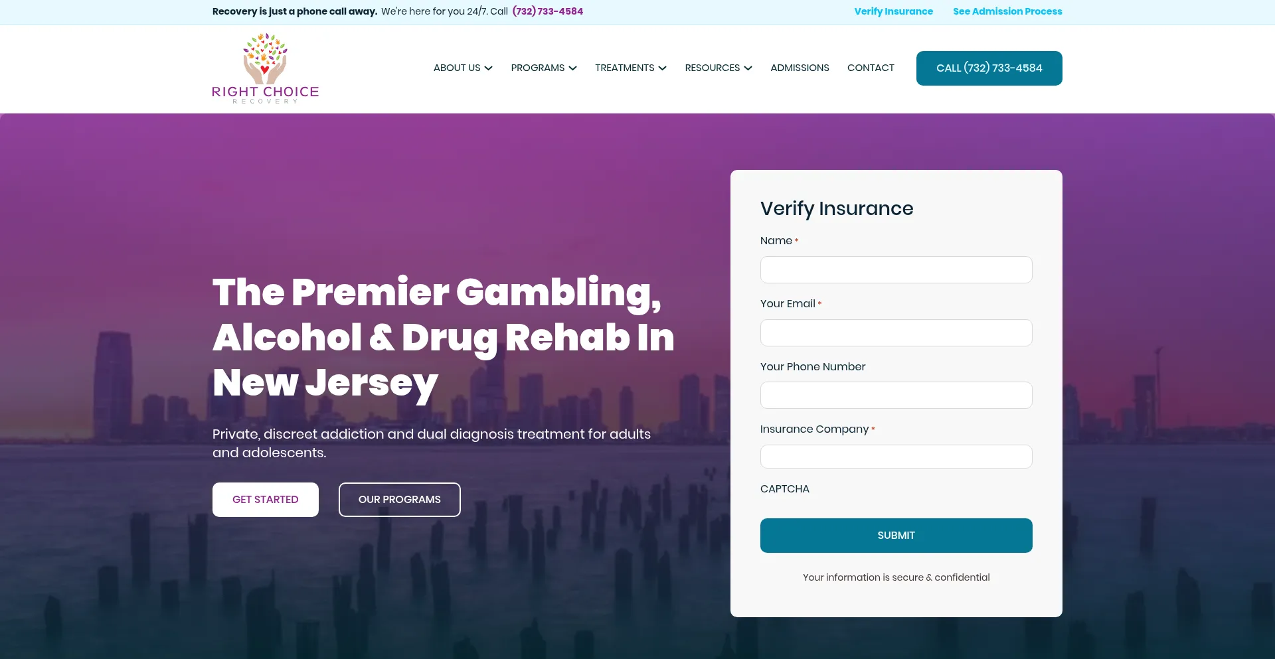
Task: Click the Verify Insurance top link
Action: (893, 11)
